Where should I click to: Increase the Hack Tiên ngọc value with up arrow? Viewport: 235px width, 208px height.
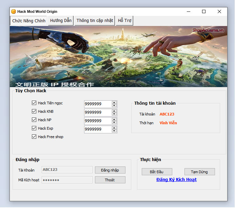pos(114,103)
